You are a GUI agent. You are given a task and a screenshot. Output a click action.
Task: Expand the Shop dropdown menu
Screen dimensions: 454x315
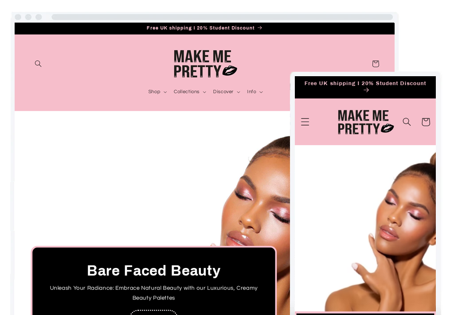pos(157,92)
